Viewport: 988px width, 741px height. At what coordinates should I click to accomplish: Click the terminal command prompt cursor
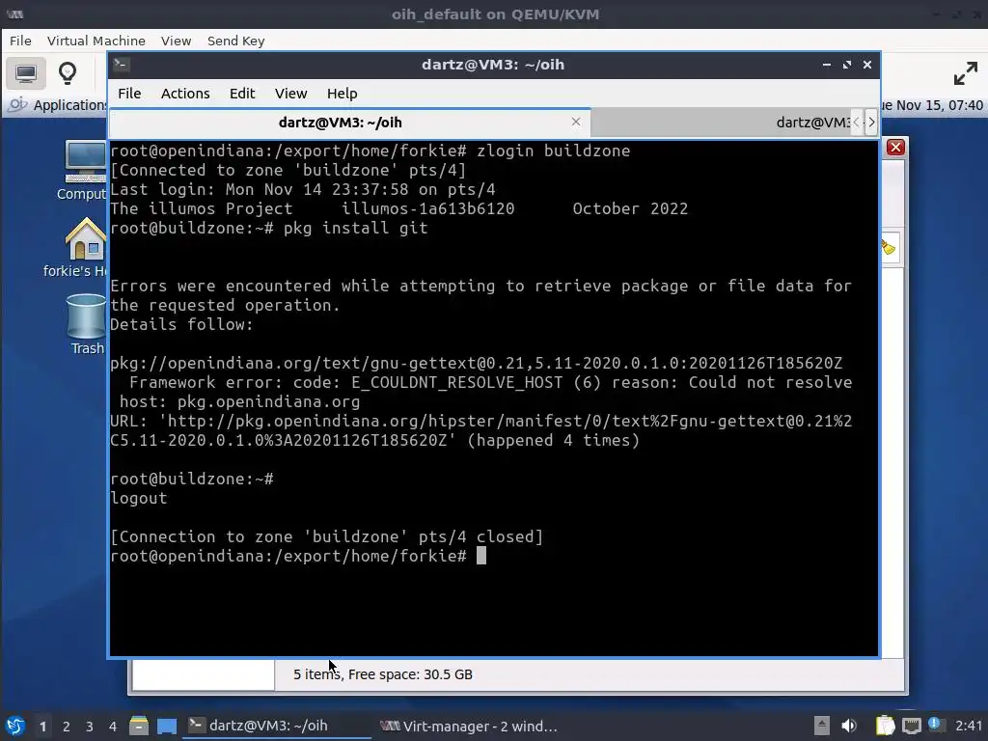pyautogui.click(x=480, y=555)
